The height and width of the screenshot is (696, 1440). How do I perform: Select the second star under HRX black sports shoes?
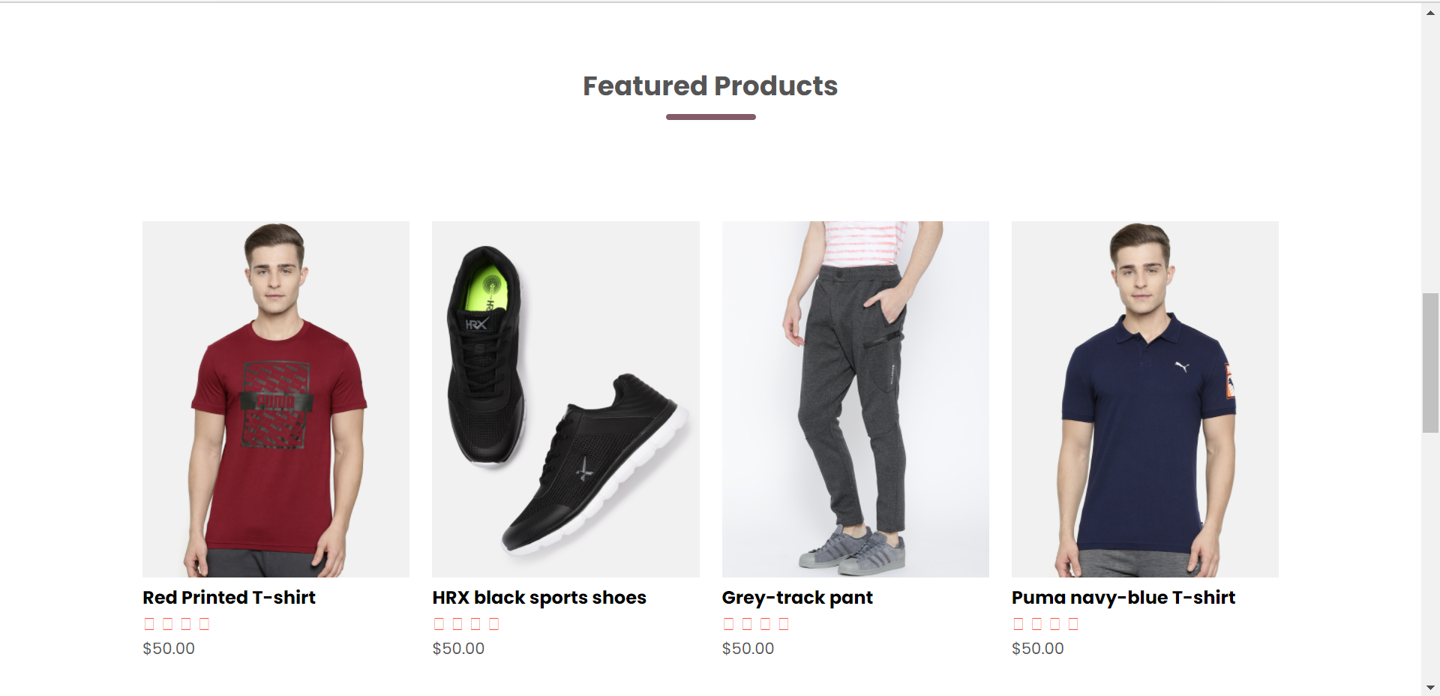(x=456, y=623)
